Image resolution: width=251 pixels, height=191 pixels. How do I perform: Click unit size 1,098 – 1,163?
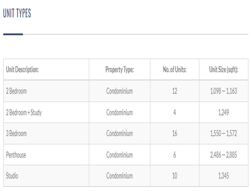pyautogui.click(x=224, y=91)
